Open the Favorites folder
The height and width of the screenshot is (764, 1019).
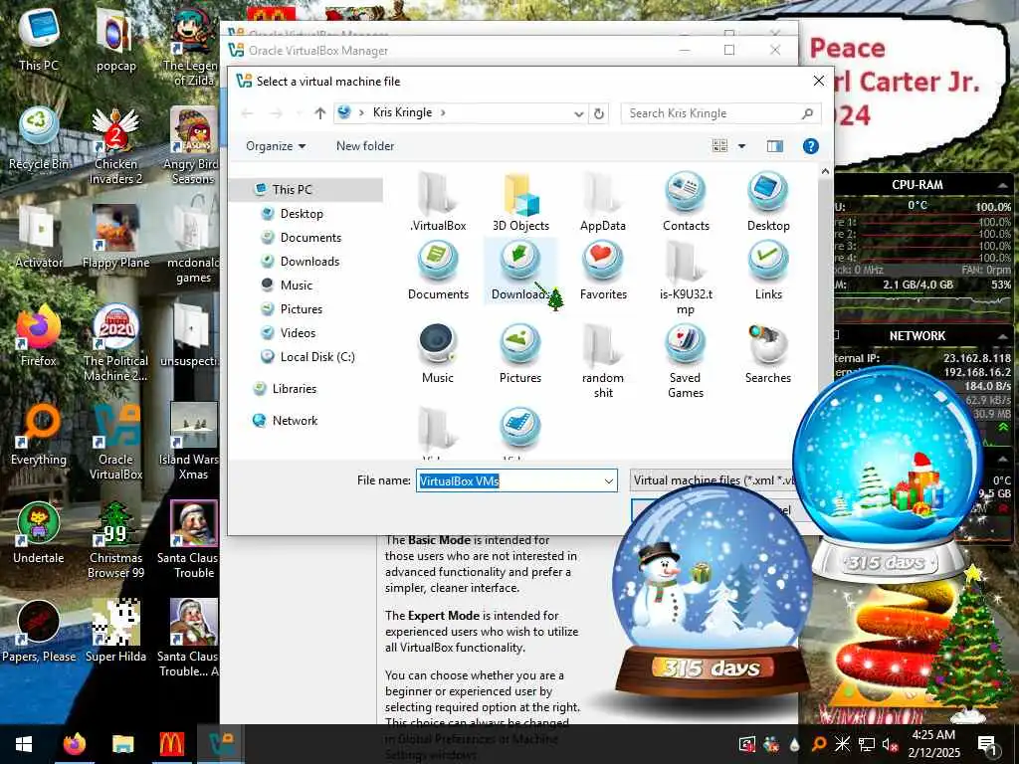(603, 270)
